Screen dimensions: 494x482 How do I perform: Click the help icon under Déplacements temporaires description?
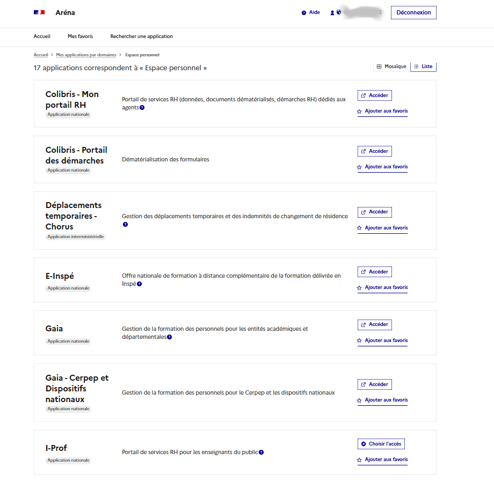click(125, 225)
